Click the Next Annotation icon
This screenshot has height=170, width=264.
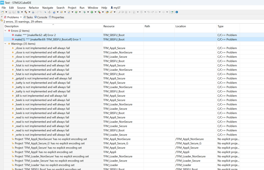(134, 12)
